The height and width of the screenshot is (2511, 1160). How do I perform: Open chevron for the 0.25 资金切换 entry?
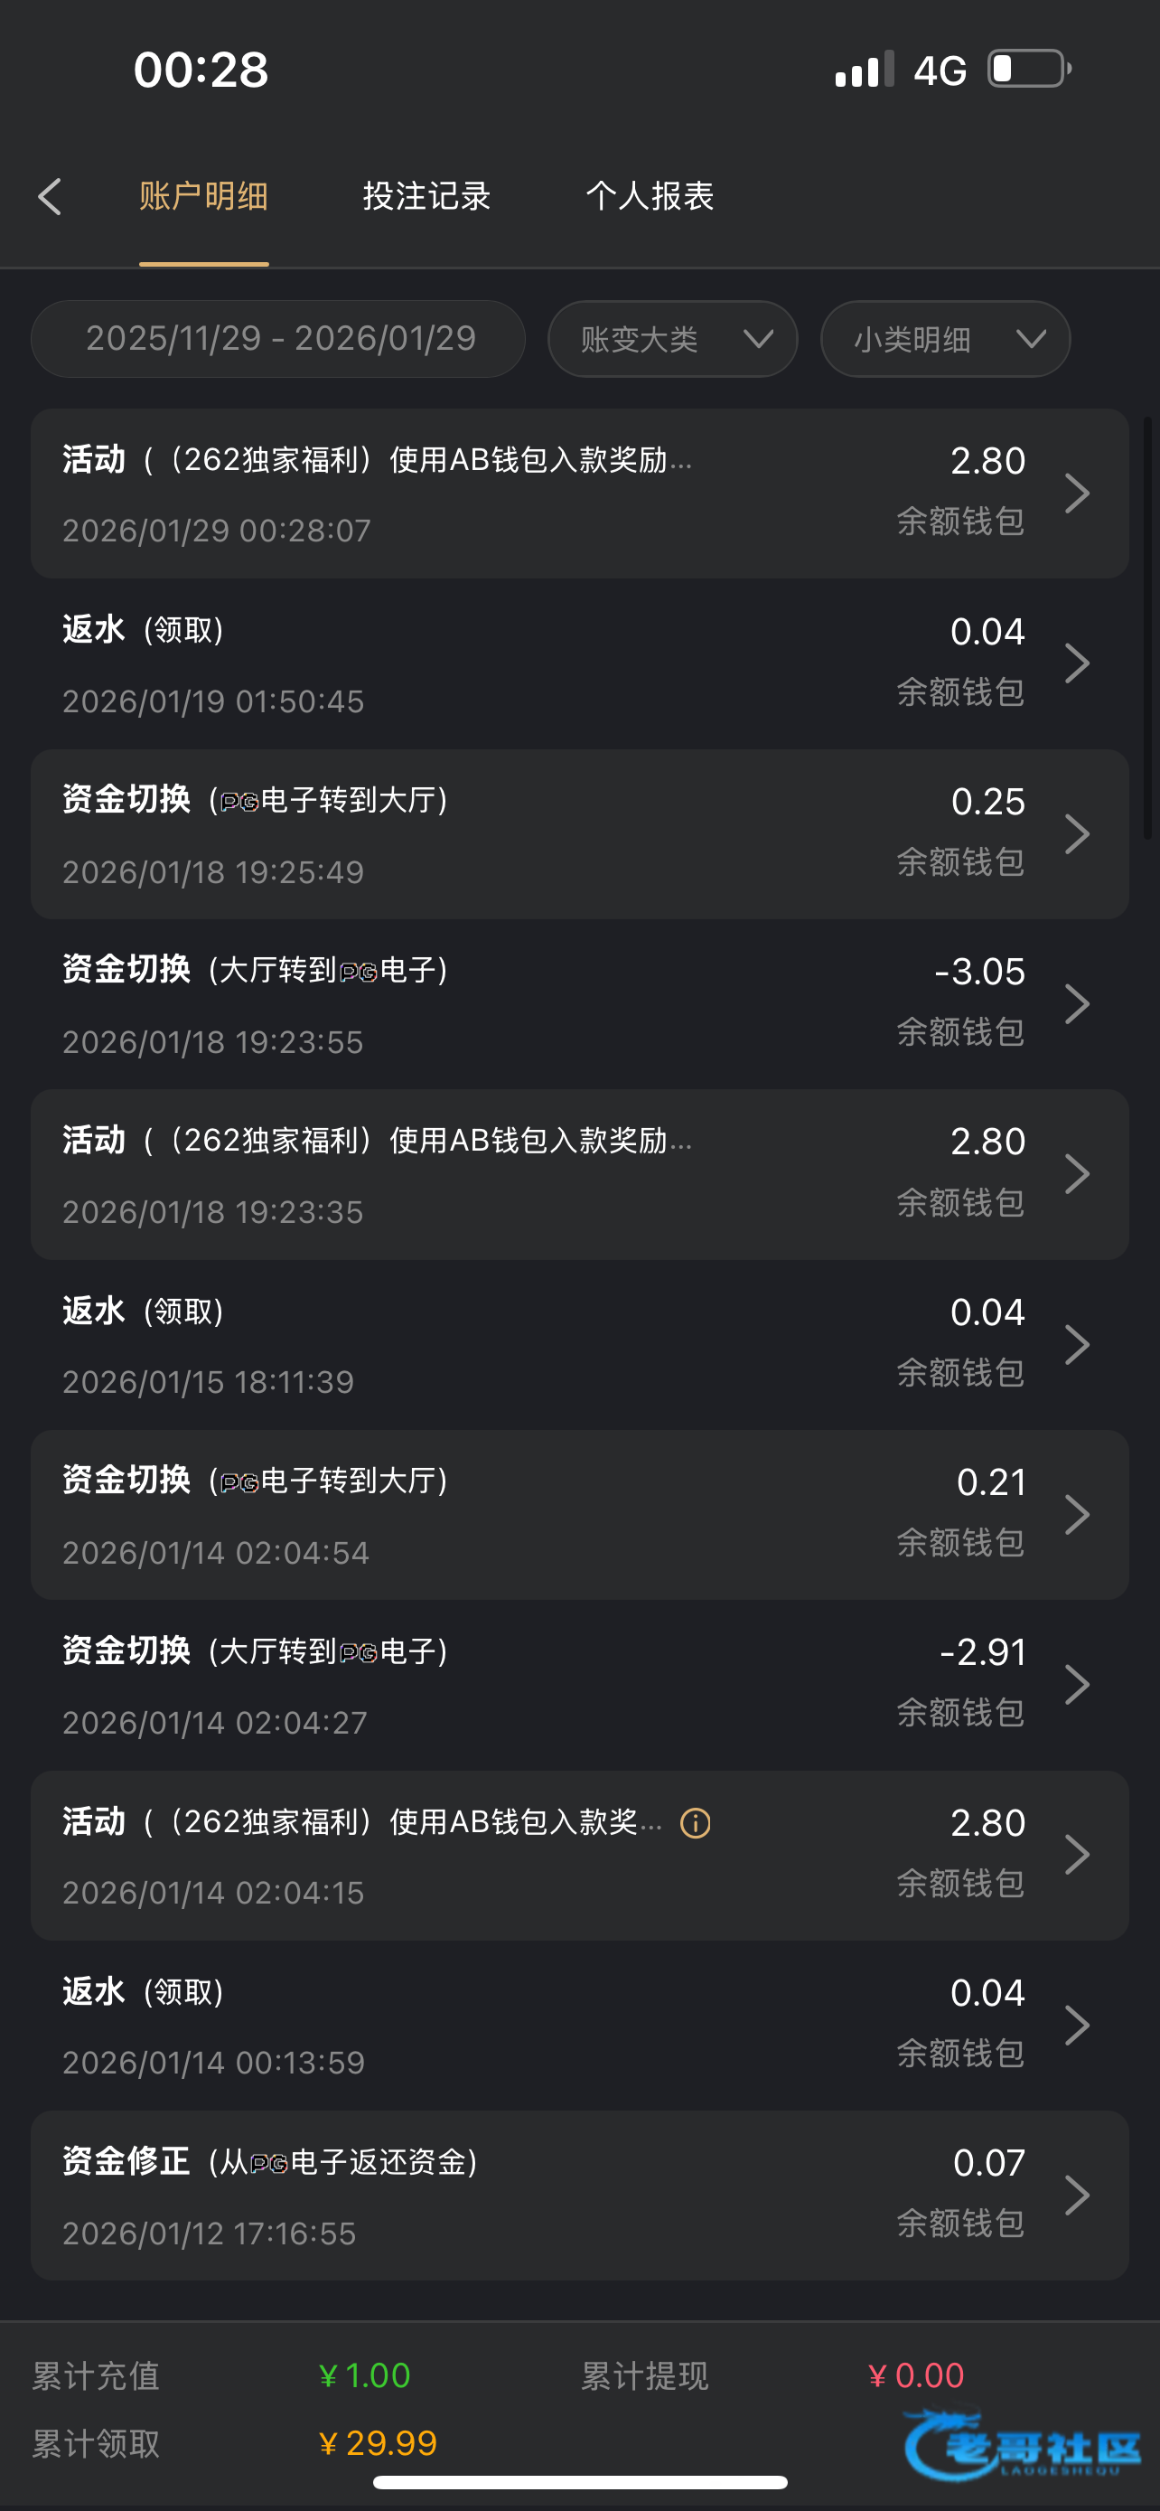point(1076,834)
